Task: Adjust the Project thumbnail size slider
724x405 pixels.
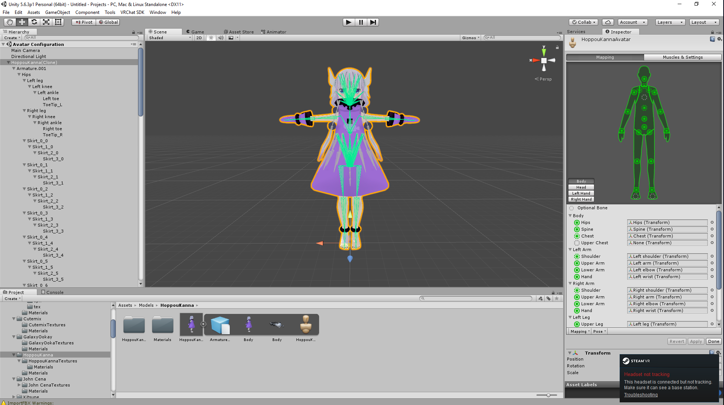Action: 548,395
